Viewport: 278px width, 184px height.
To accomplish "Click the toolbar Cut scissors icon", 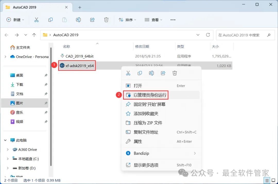I will (36, 20).
